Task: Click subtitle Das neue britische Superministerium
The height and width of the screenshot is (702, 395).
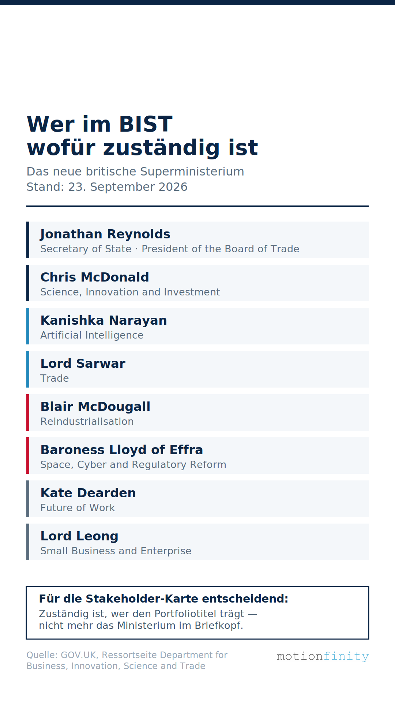Action: click(135, 171)
